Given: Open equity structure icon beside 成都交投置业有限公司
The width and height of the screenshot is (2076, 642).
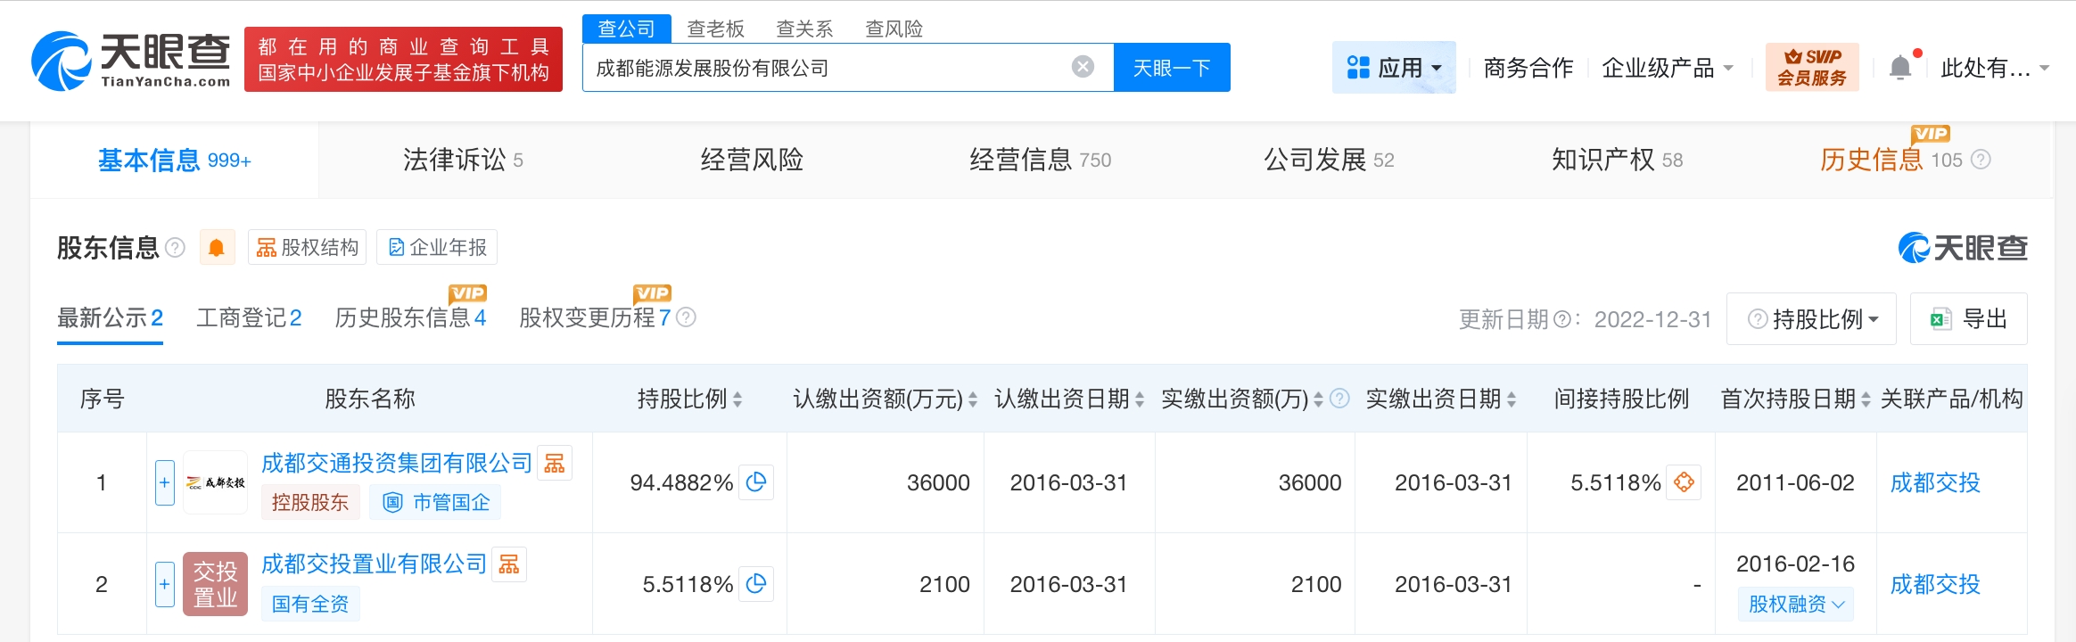Looking at the screenshot, I should tap(509, 564).
